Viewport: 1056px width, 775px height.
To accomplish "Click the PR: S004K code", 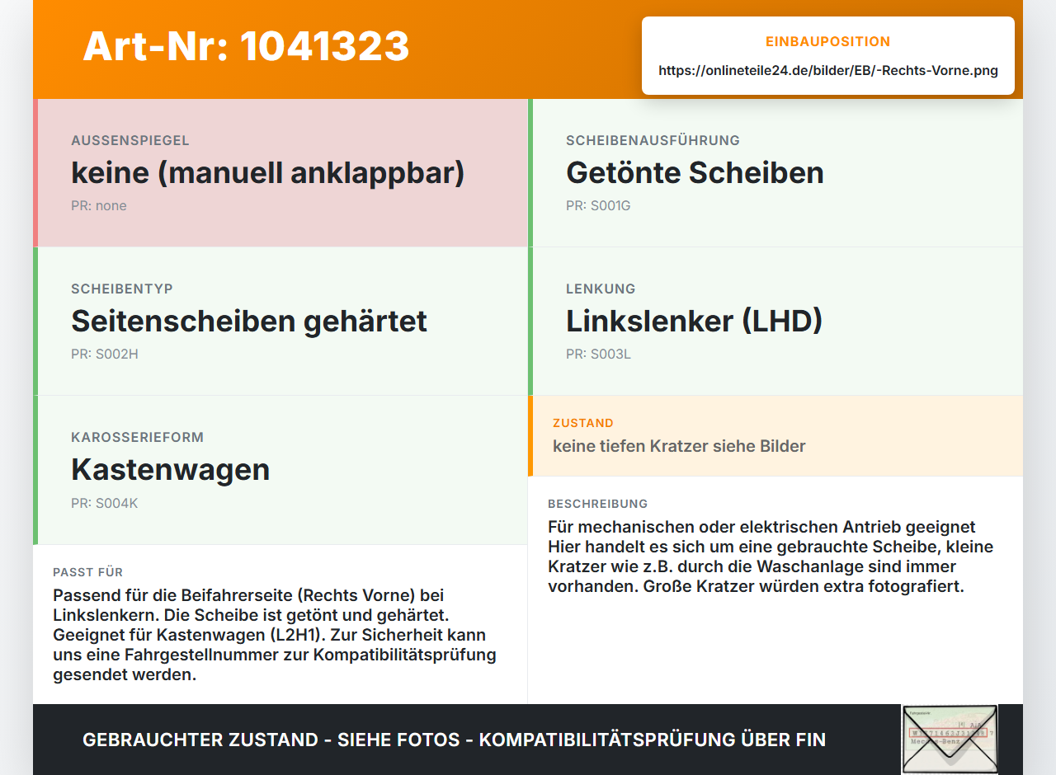I will pyautogui.click(x=105, y=503).
